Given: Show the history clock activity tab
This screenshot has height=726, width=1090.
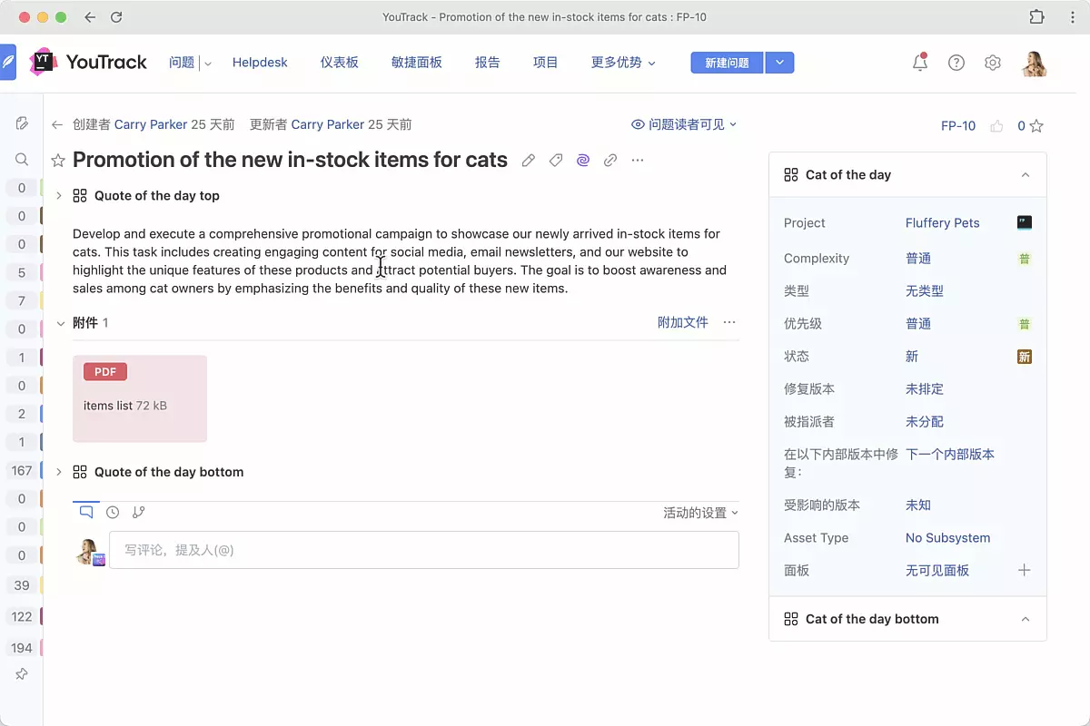Looking at the screenshot, I should [x=113, y=512].
